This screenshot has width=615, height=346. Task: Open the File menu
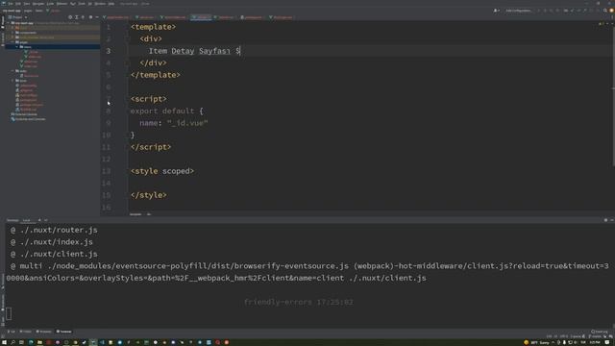[11, 4]
